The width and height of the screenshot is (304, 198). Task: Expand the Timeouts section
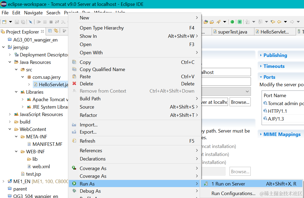[261, 66]
